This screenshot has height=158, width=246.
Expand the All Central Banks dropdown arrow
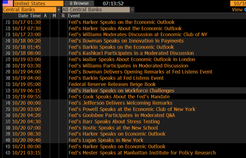click(132, 10)
